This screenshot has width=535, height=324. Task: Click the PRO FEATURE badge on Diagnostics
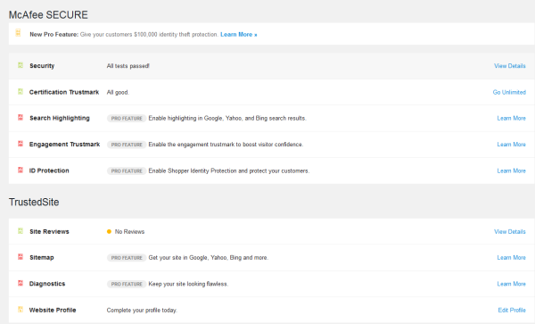[x=127, y=284]
